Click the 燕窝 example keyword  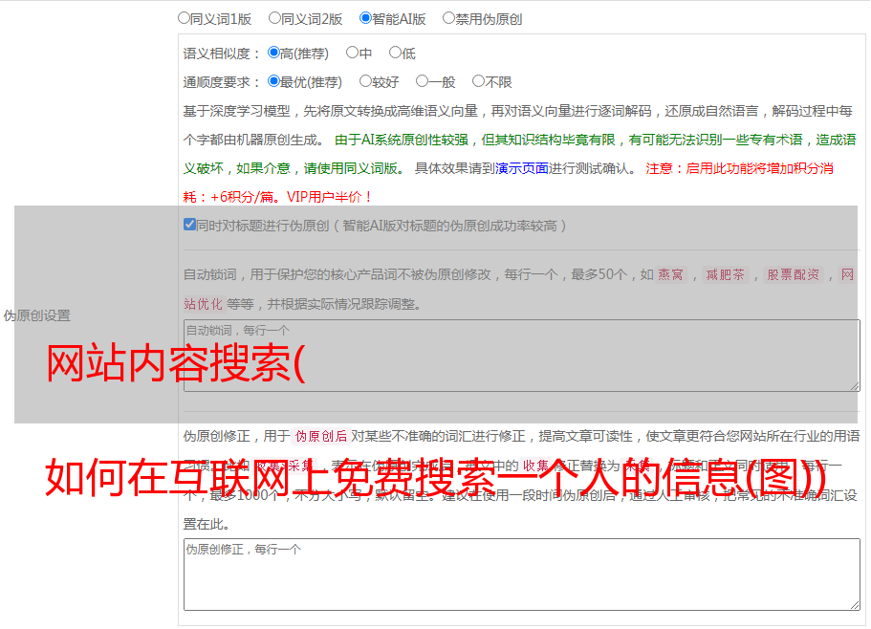(670, 274)
